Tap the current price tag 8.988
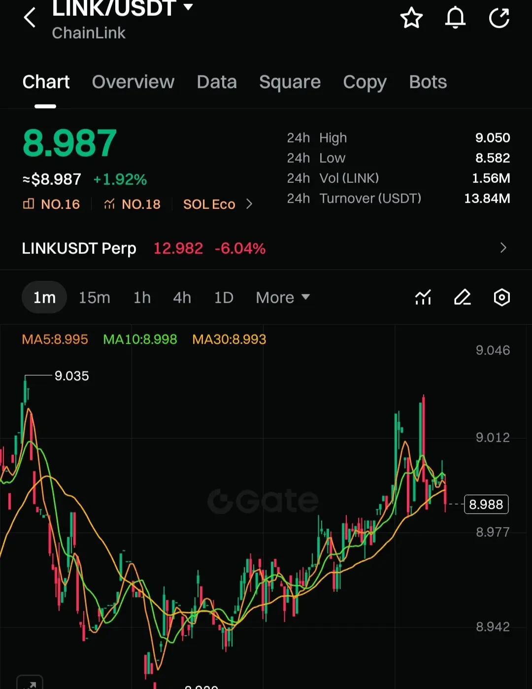532x689 pixels. 486,504
